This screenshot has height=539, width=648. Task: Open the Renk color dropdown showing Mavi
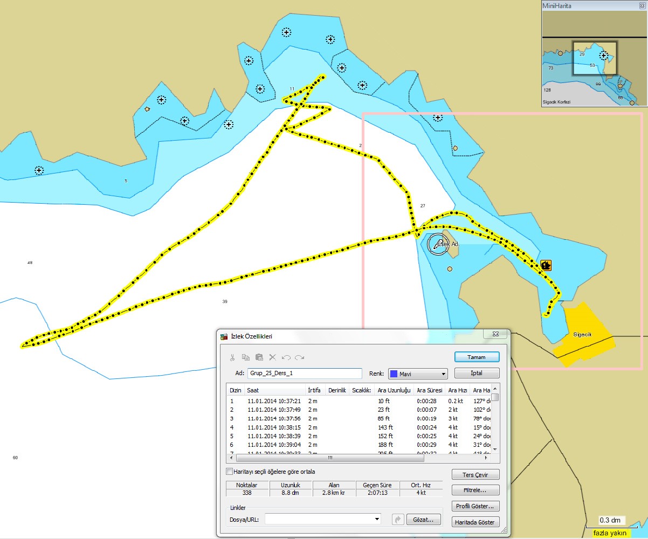pos(418,374)
